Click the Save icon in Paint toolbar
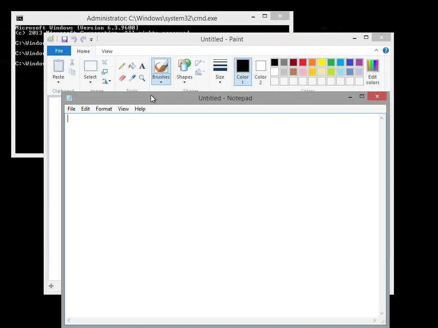 pyautogui.click(x=65, y=39)
